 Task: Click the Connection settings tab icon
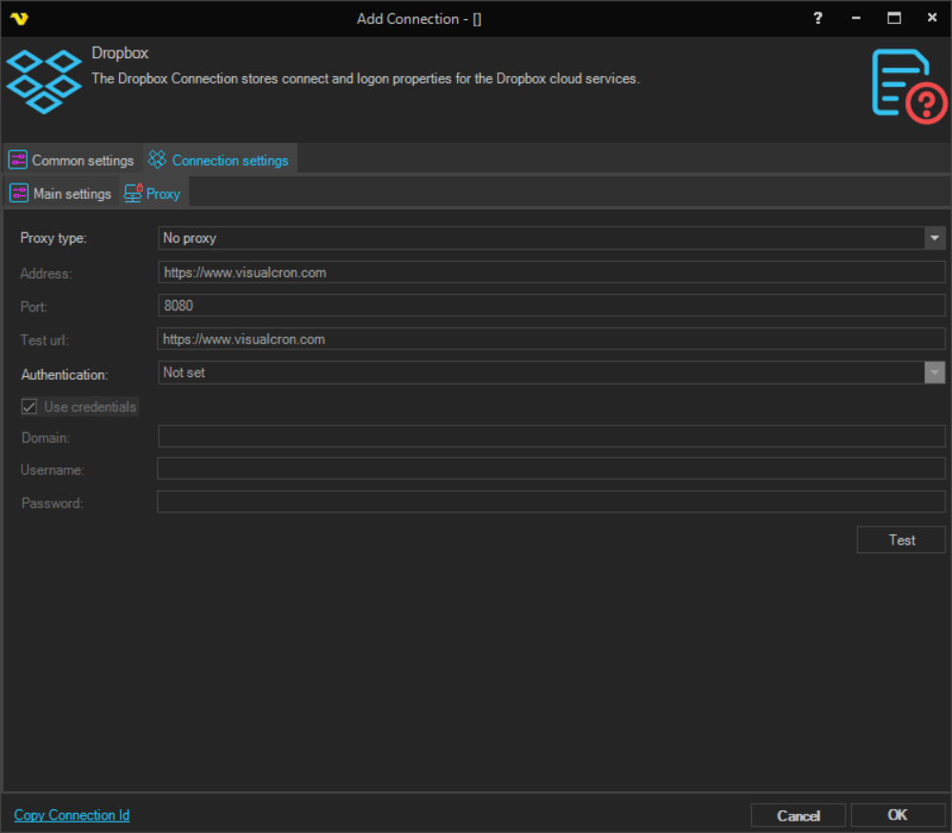click(157, 160)
